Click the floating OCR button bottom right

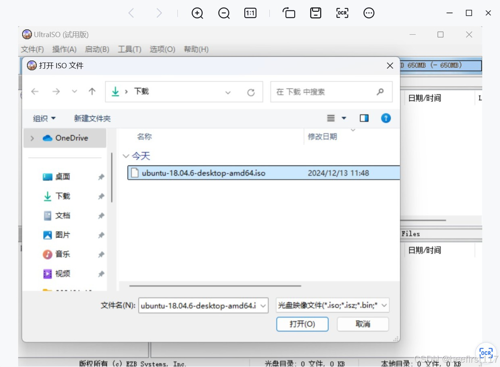[485, 352]
